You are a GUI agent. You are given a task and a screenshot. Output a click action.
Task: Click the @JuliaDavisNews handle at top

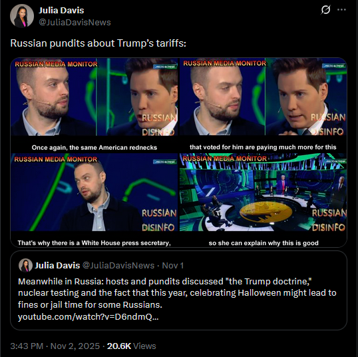coord(75,23)
